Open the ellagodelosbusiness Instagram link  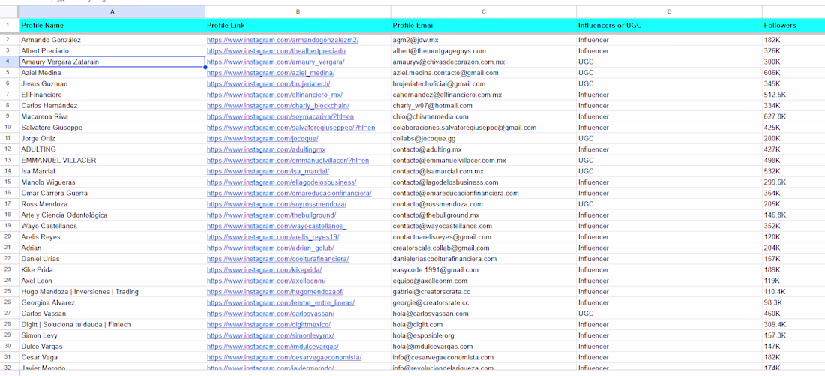coord(281,182)
